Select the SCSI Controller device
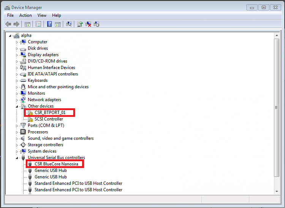The height and width of the screenshot is (208, 285). (x=49, y=119)
